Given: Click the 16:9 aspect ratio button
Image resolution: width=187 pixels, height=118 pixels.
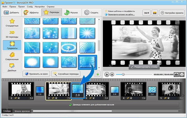Looking at the screenshot, I should click(146, 13).
